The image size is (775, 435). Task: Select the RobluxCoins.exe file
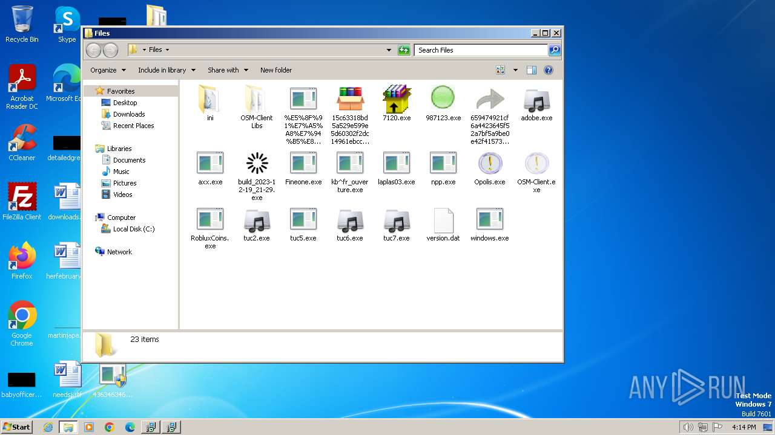[x=210, y=228]
